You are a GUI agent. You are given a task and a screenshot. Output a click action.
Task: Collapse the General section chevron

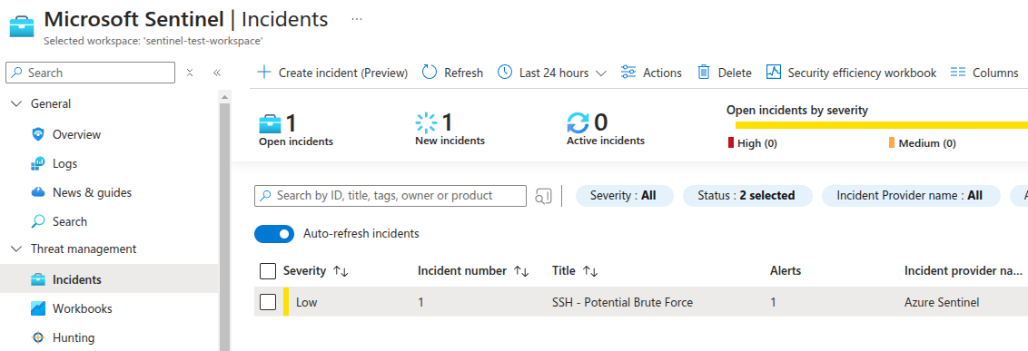pos(16,104)
